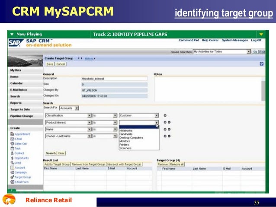The image size is (276, 207).
Task: Click the Cancel button
Action: [x=61, y=64]
